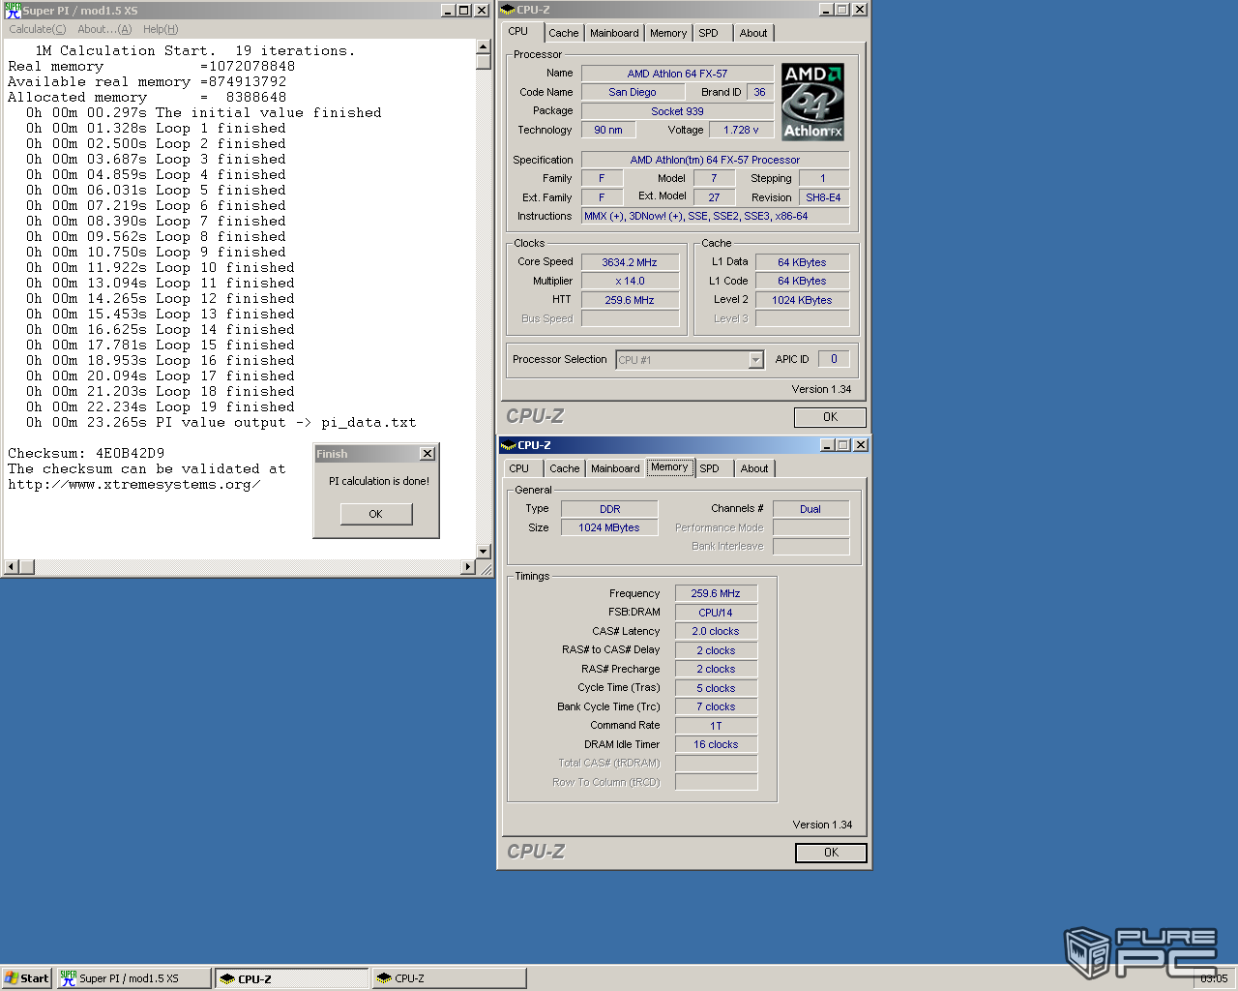Switch to Super PI in the taskbar
This screenshot has width=1238, height=991.
click(133, 978)
